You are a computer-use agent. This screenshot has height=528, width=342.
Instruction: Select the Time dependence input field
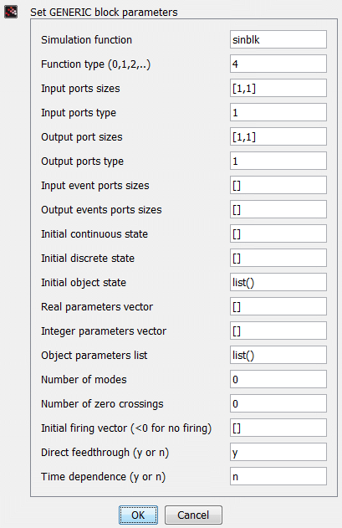pyautogui.click(x=278, y=476)
